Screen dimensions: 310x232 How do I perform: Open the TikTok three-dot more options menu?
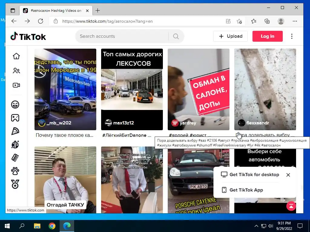click(292, 36)
